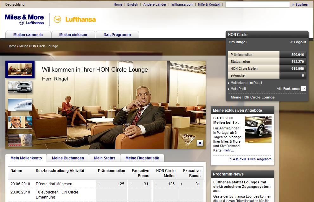Image resolution: width=314 pixels, height=202 pixels.
Task: Open Meine HON Circle Lounge link
Action: tap(253, 97)
